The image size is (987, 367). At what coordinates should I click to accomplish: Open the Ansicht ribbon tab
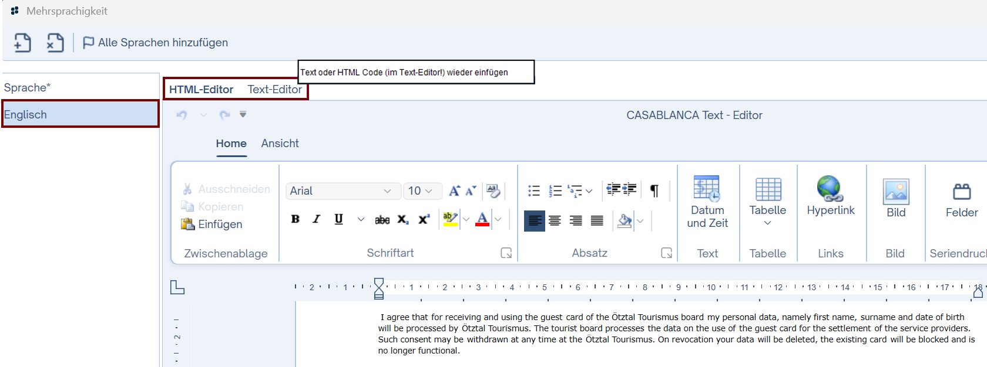point(280,144)
